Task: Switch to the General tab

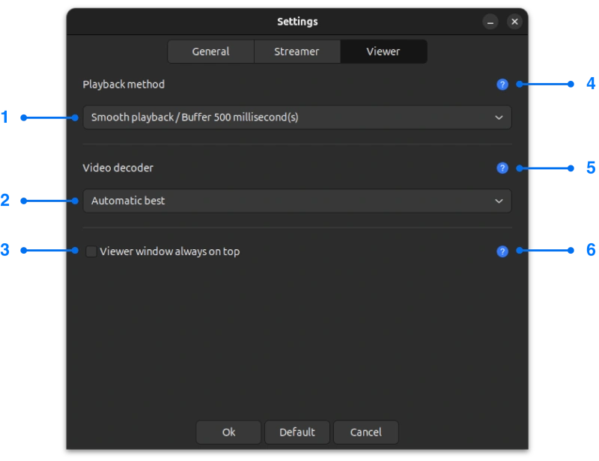Action: [x=210, y=51]
